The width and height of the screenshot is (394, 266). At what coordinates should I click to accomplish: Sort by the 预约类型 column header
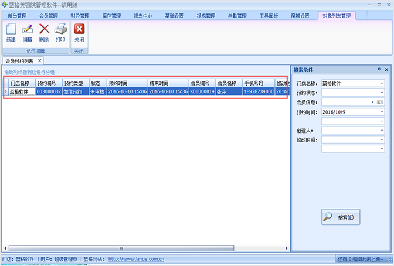coord(76,83)
